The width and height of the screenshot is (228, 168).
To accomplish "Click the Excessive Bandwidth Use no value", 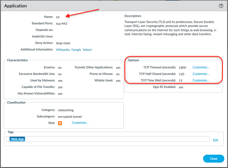I will (60, 74).
